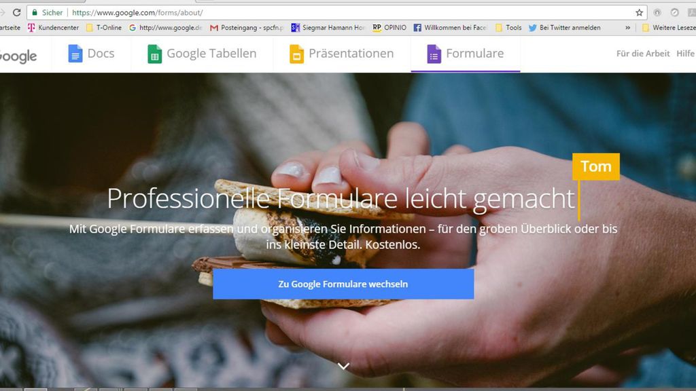Expand the hidden bookmarks chevron
This screenshot has height=391, width=696.
pos(627,27)
